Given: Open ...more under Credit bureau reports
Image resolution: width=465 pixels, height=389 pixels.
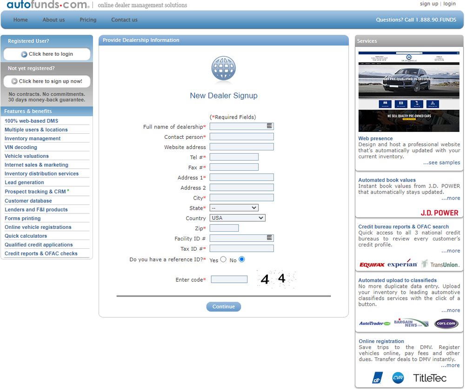Looking at the screenshot, I should click(x=451, y=251).
